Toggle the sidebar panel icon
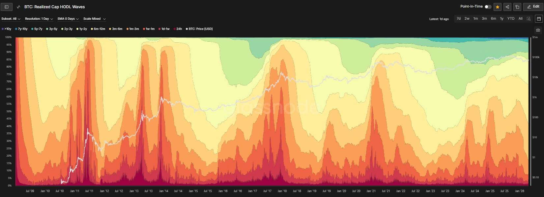 [7, 7]
